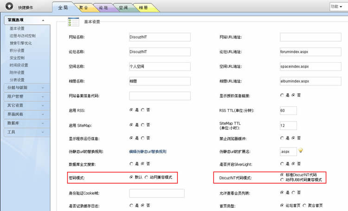Select 是 for 数据库全文搜索
This screenshot has width=348, height=211.
point(132,164)
